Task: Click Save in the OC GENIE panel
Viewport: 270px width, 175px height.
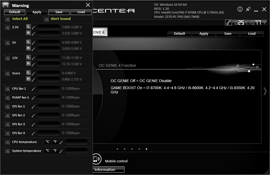Action: 228,34
